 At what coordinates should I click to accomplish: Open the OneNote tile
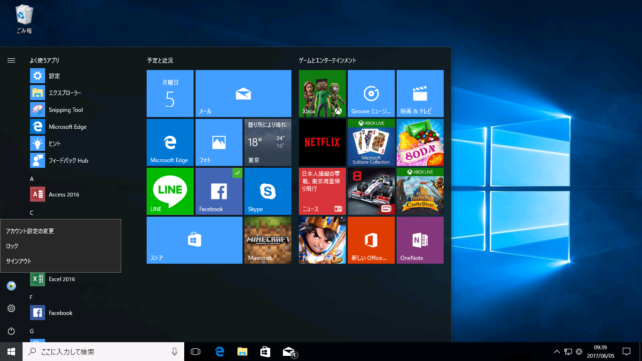420,240
